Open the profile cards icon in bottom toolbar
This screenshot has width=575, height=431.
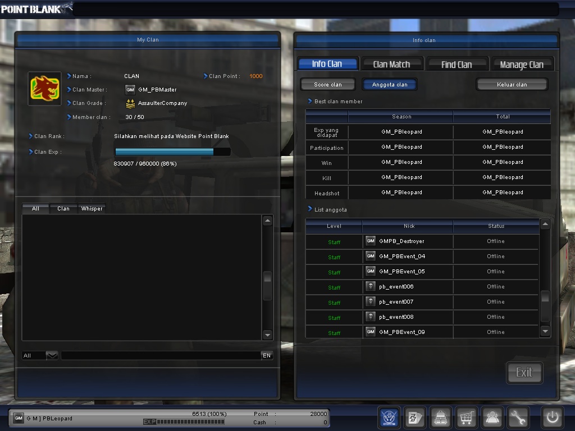click(x=415, y=417)
